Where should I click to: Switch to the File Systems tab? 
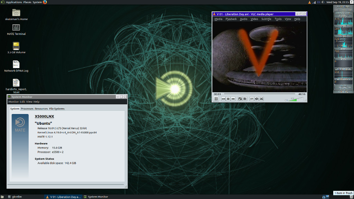(x=57, y=108)
